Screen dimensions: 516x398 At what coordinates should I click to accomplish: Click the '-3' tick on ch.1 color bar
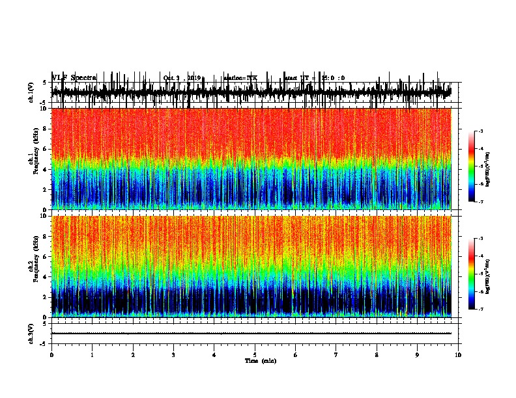point(480,131)
